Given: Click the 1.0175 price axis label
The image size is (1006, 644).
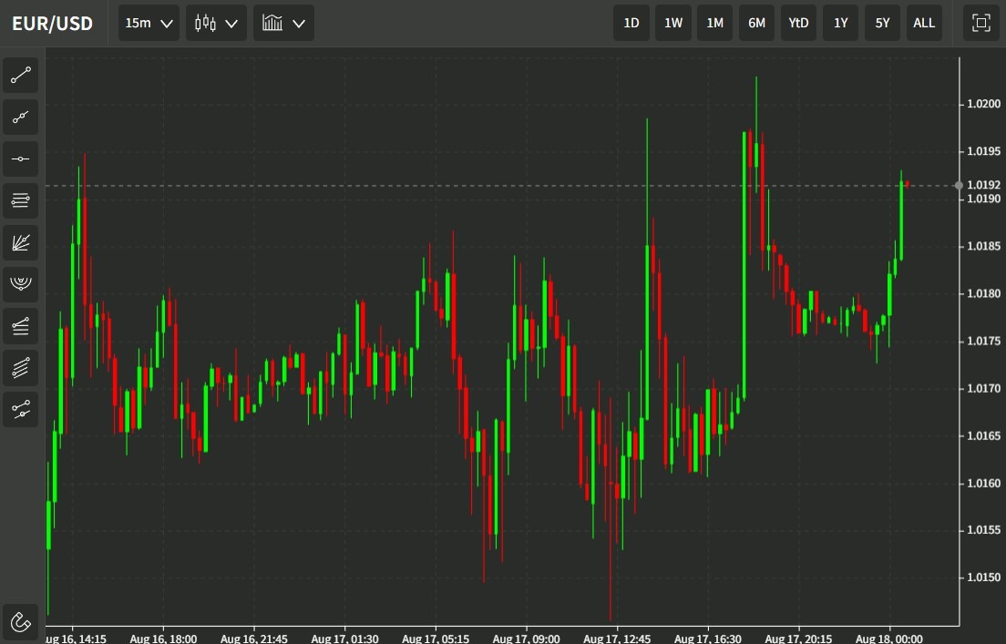Looking at the screenshot, I should pyautogui.click(x=983, y=342).
